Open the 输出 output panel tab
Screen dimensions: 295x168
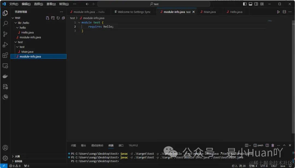tap(83, 145)
